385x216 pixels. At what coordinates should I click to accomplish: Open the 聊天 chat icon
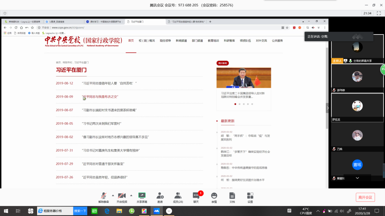196,196
